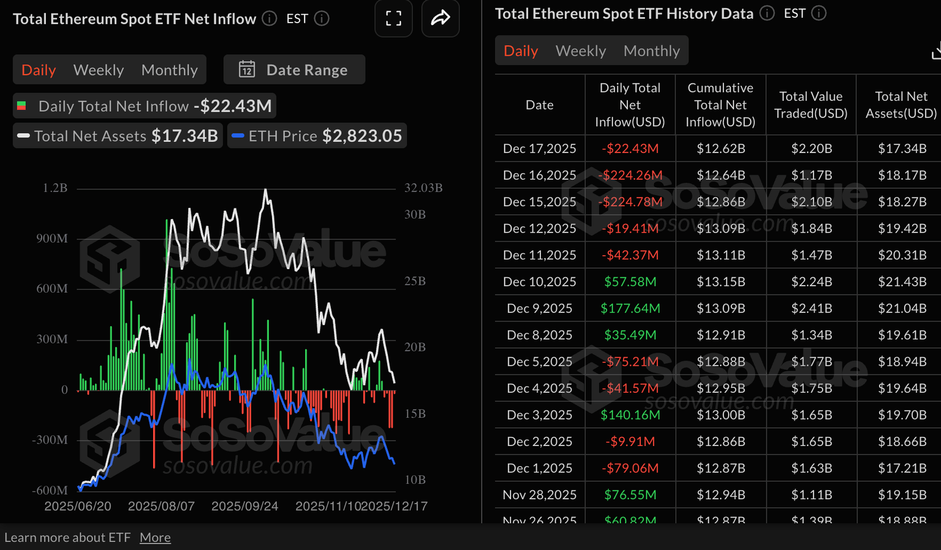
Task: Select Monthly tab in history table
Action: click(651, 51)
